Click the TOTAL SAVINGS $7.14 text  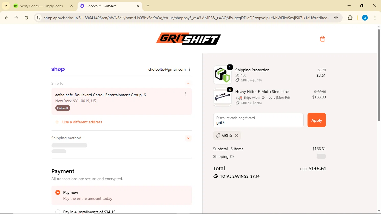[240, 176]
